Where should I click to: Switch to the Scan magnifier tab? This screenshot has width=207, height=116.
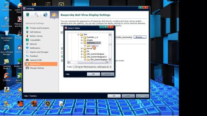36,15
